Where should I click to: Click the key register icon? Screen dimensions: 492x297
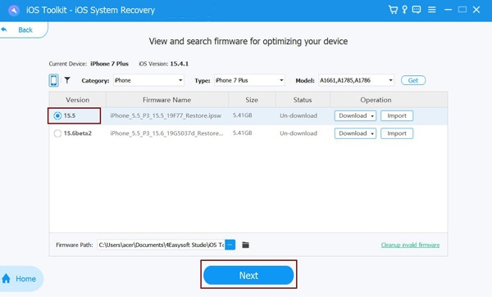[405, 10]
